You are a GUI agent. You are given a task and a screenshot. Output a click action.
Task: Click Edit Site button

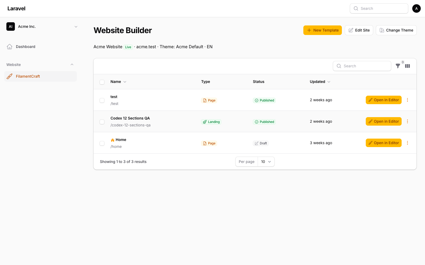[359, 30]
